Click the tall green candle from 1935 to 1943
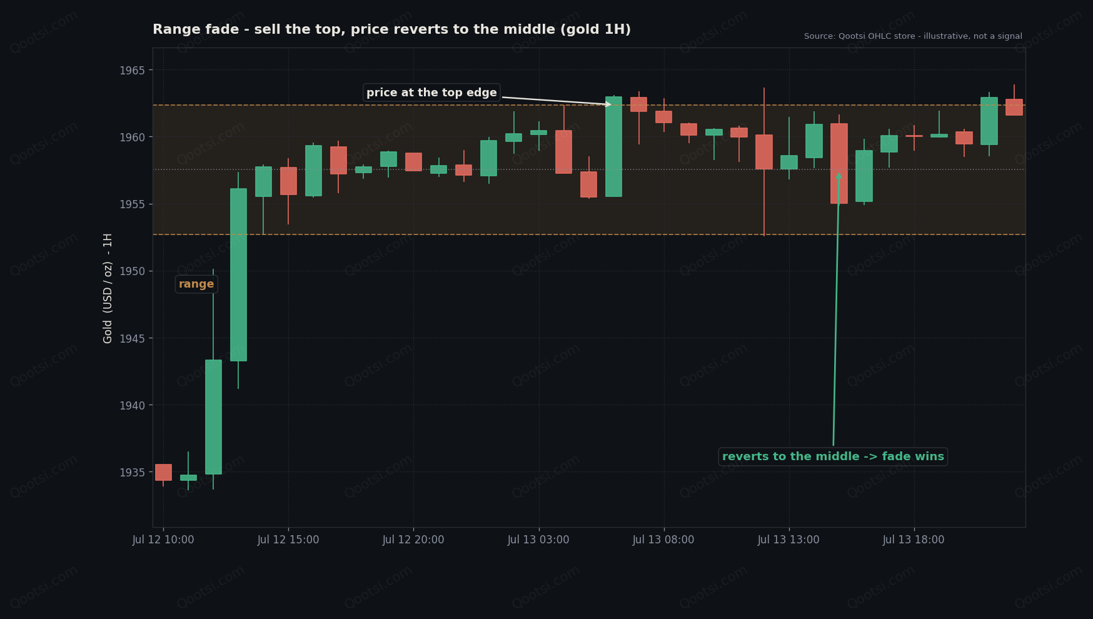The height and width of the screenshot is (619, 1093). point(213,417)
